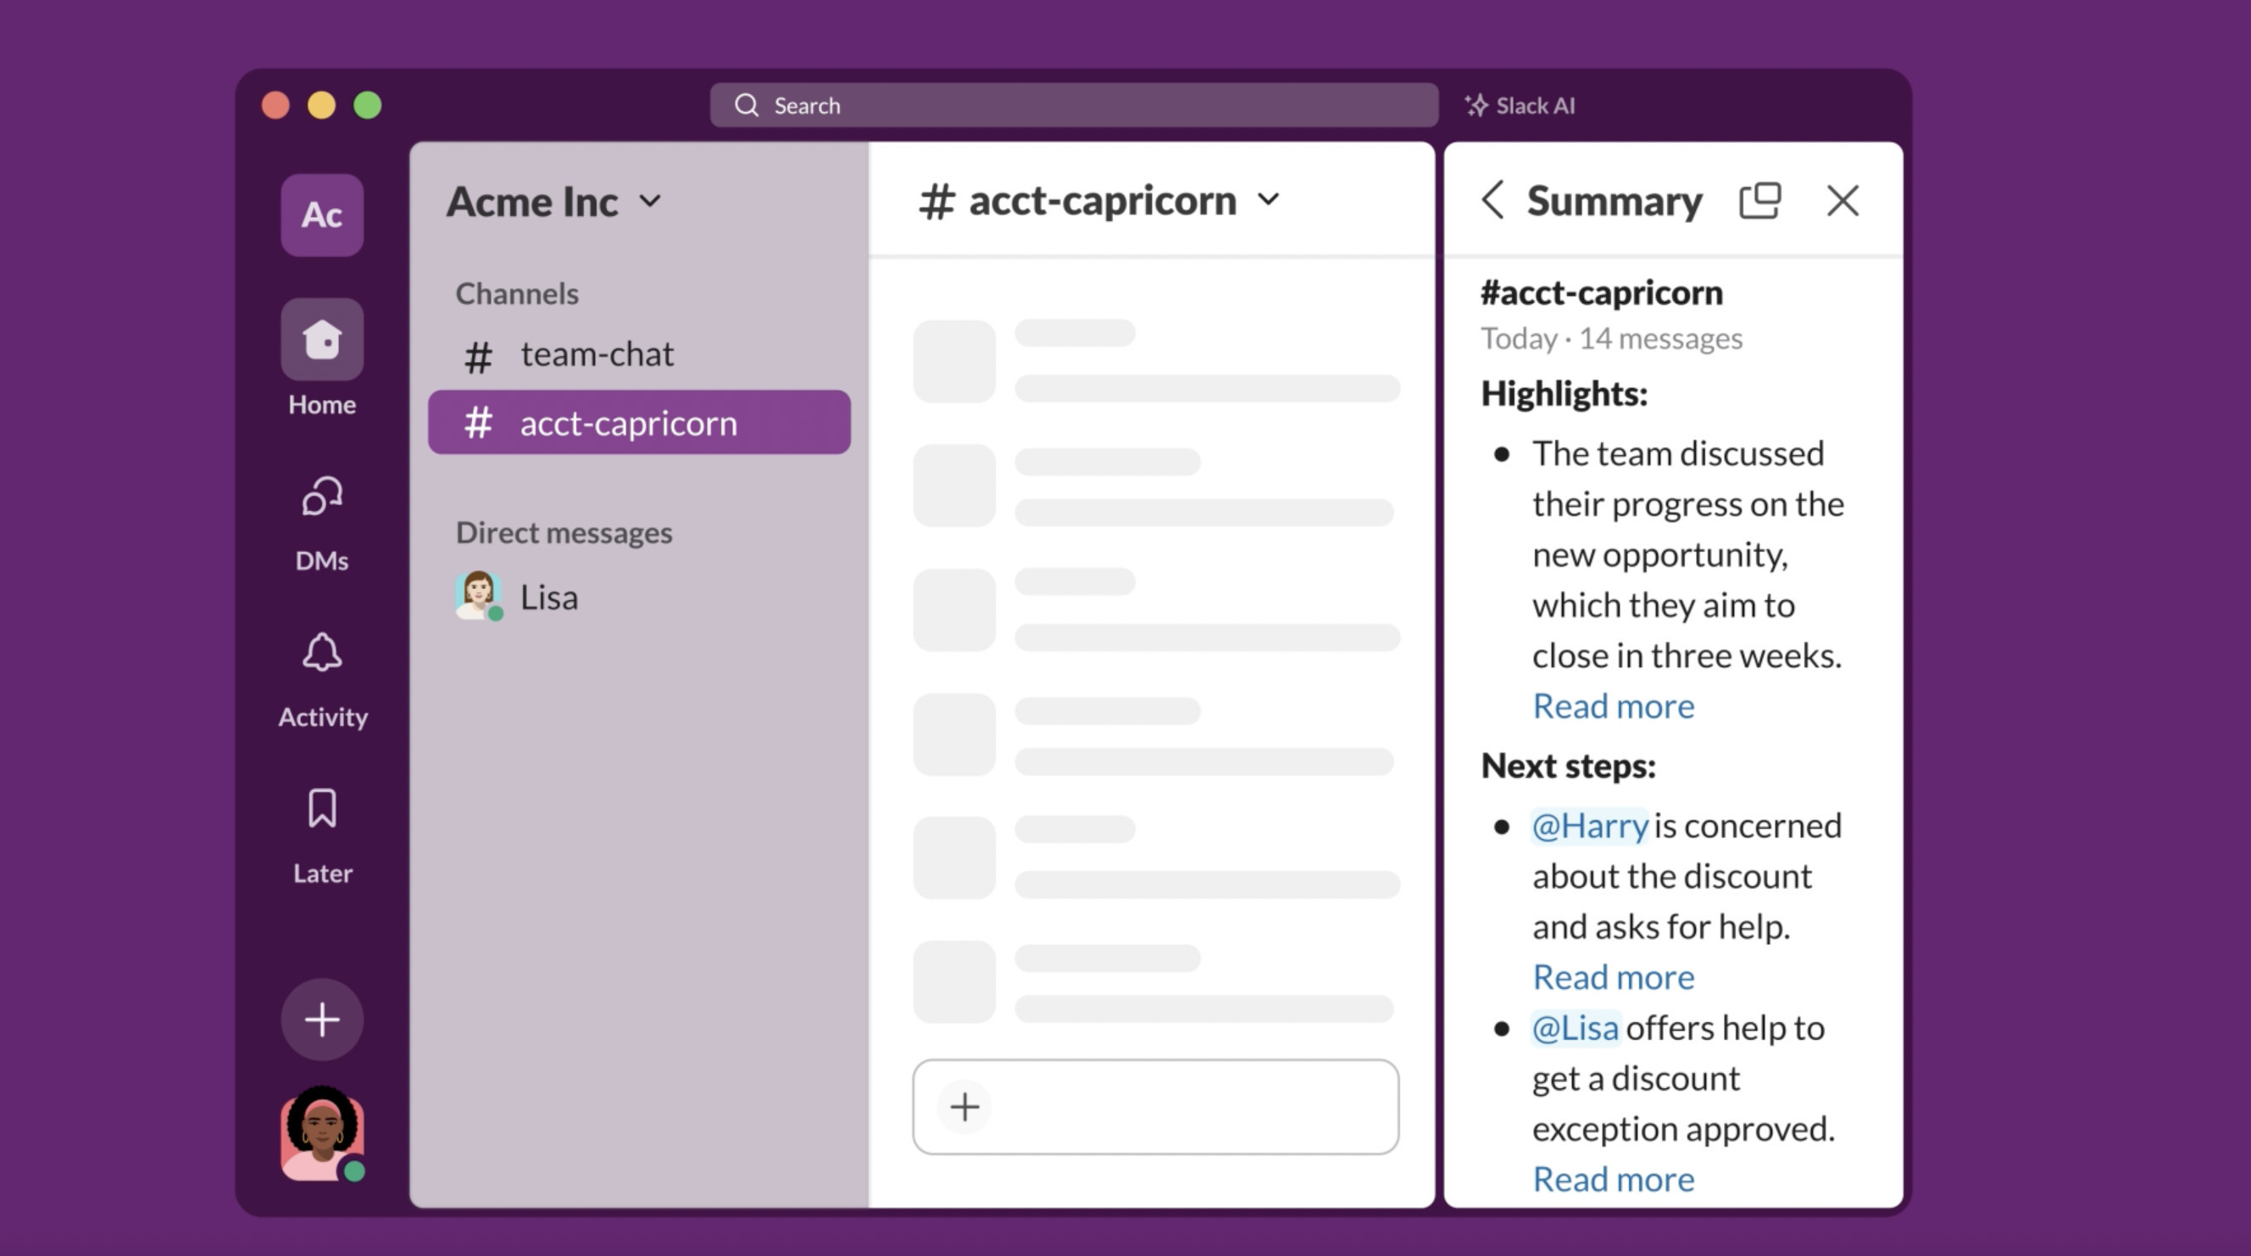2251x1256 pixels.
Task: Open the Later bookmark icon
Action: [321, 809]
